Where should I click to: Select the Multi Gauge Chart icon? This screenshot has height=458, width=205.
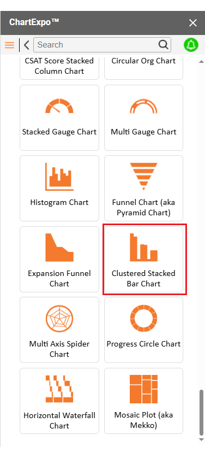coord(143,105)
